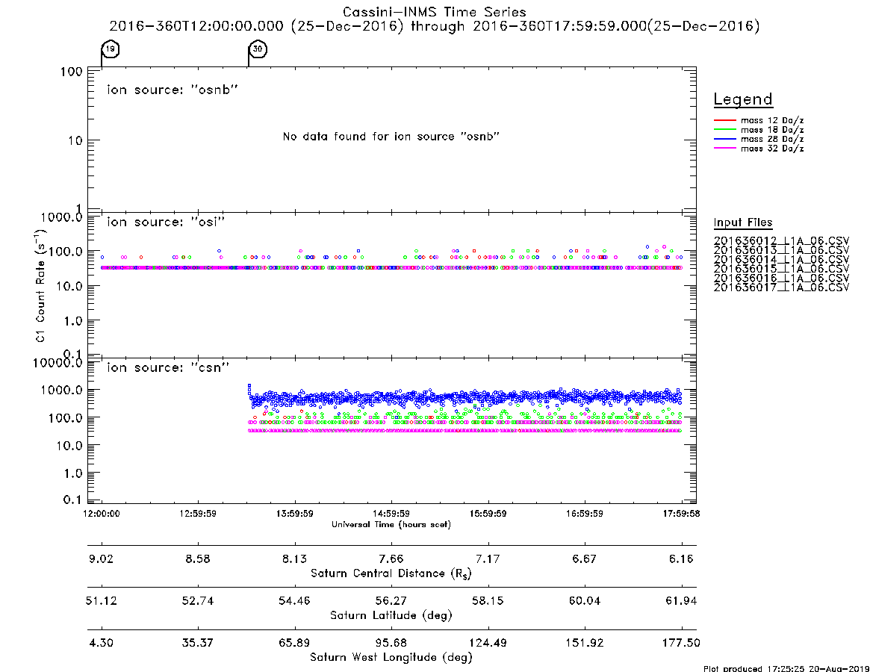Click the 16:59:59 time tick label

coord(584,514)
